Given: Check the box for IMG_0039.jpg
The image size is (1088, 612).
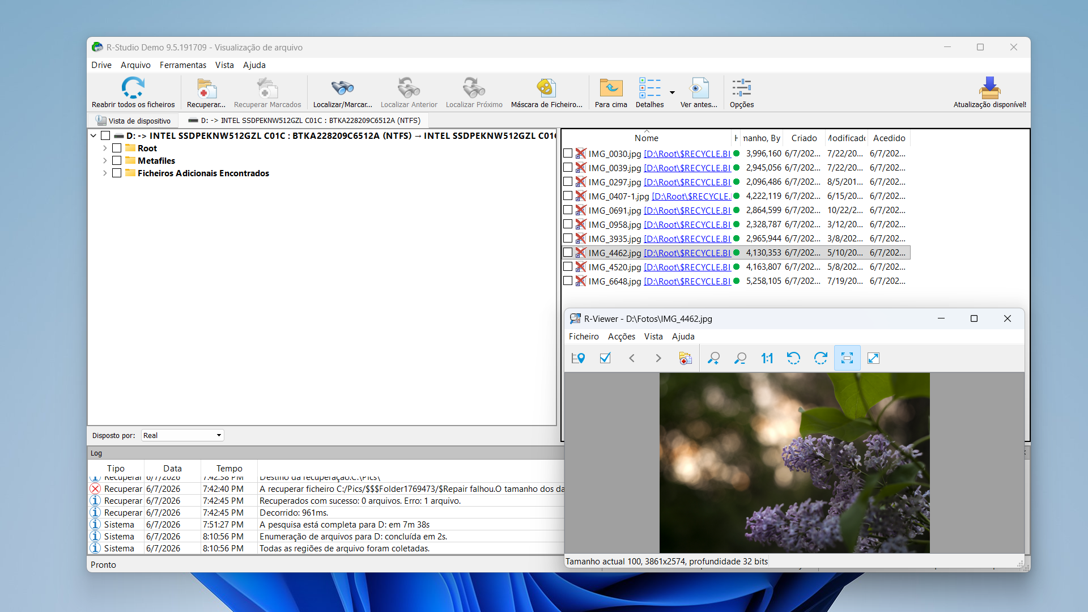Looking at the screenshot, I should 568,167.
